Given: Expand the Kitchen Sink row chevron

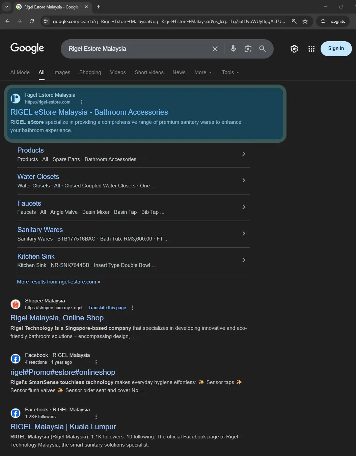Looking at the screenshot, I should click(244, 260).
